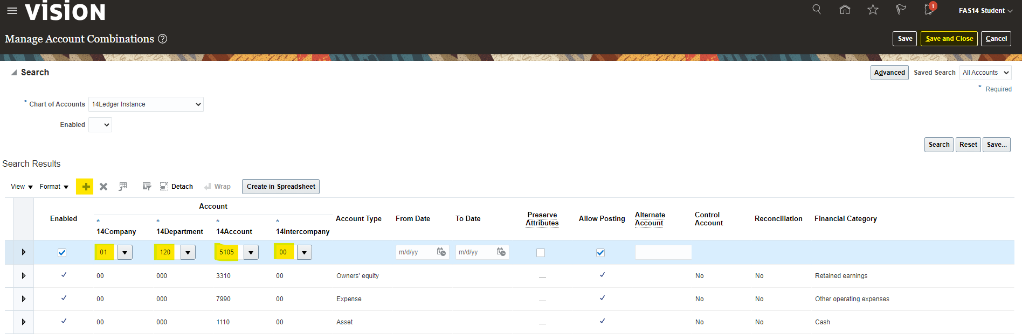Click the help icon beside page title
Viewport: 1022px width, 334px height.
pos(162,39)
